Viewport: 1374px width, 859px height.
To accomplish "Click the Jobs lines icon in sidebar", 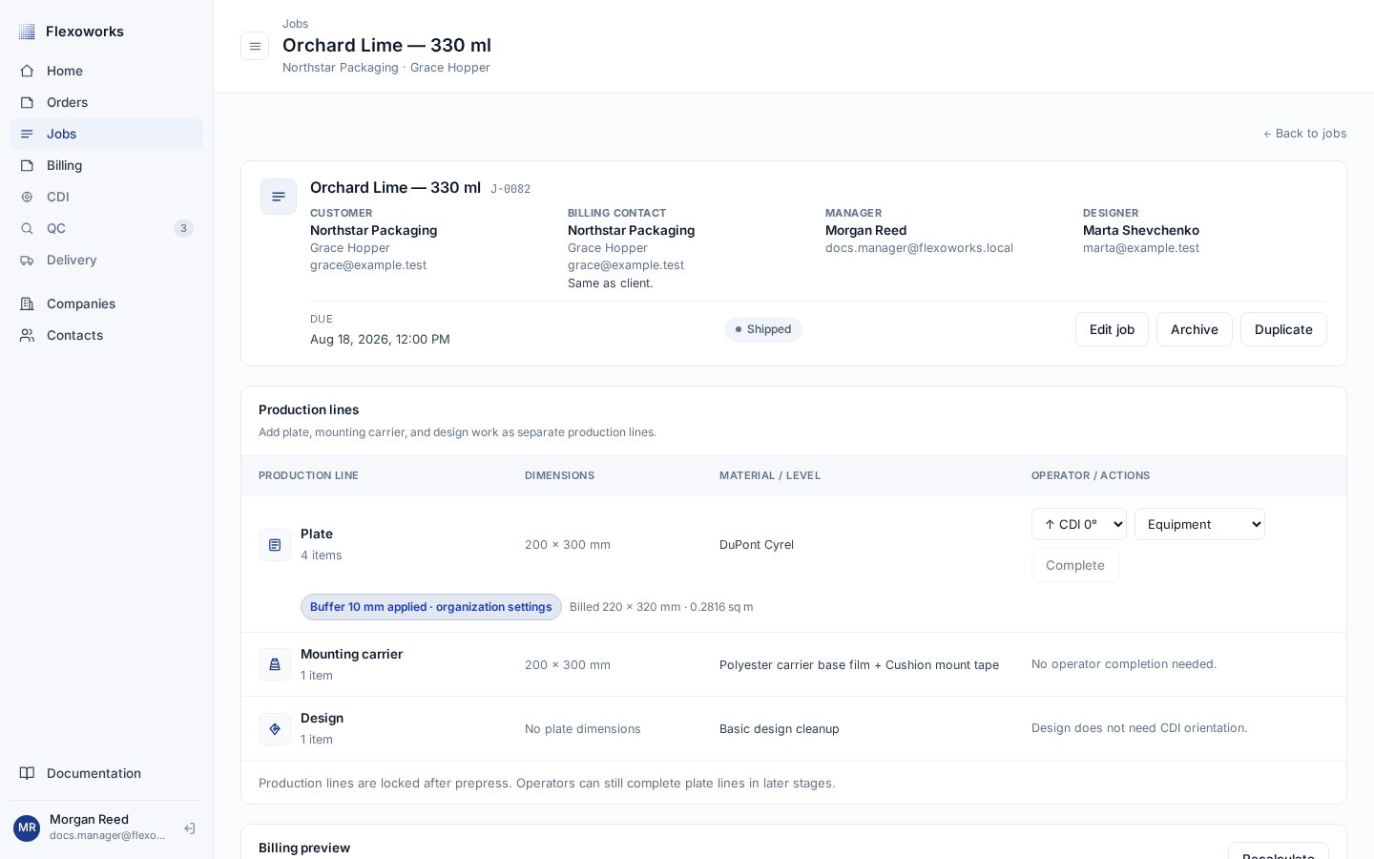I will click(x=27, y=134).
